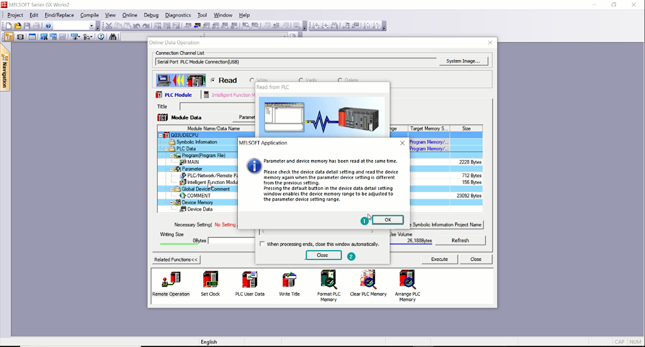645x347 pixels.
Task: Click the Save icon in the toolbar
Action: 27,26
